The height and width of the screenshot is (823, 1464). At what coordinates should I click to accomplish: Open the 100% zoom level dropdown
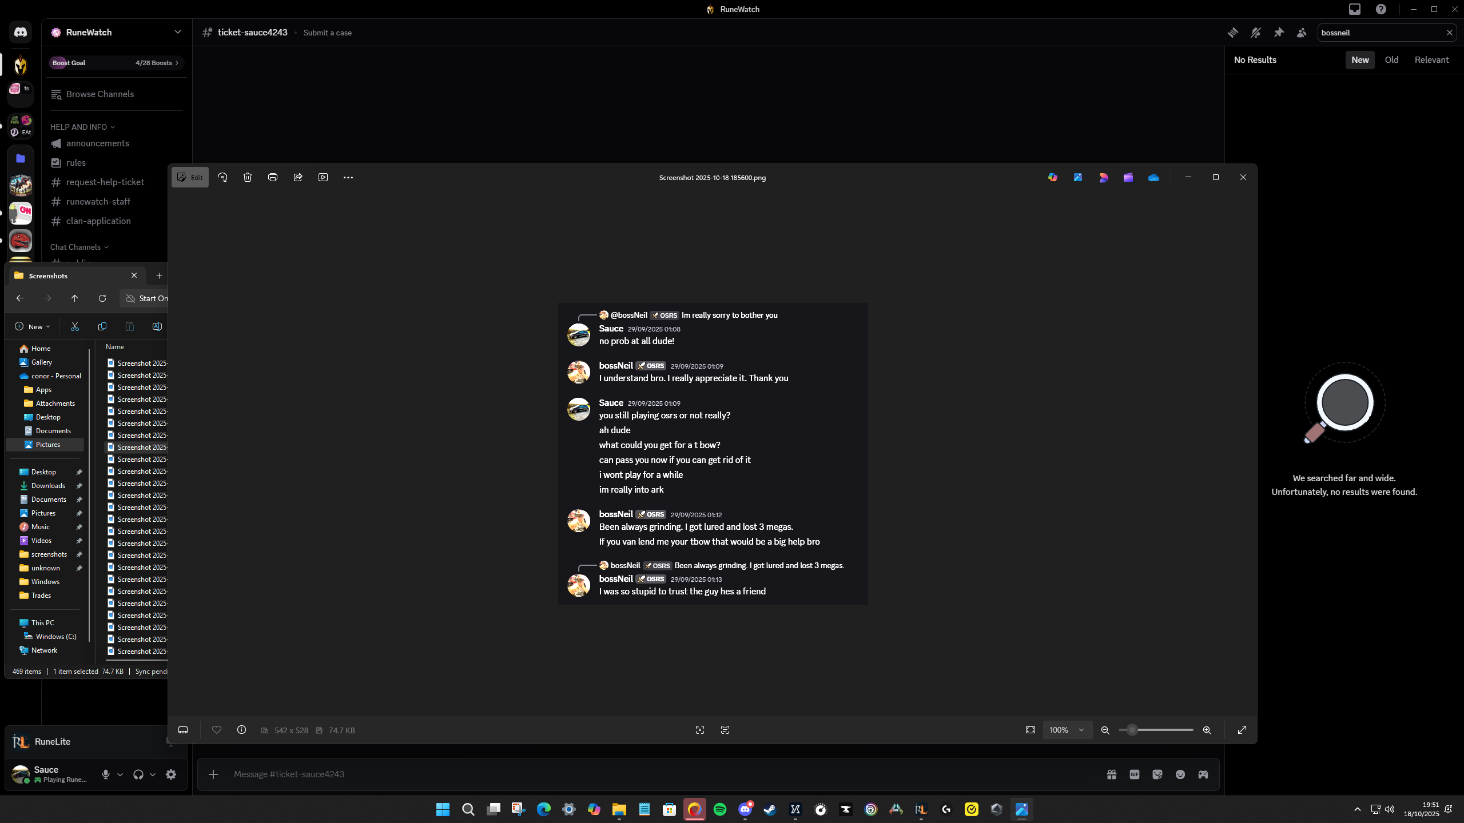(1067, 730)
